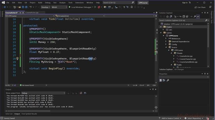The width and height of the screenshot is (215, 120).
Task: Click the notifications bell in status bar
Action: pyautogui.click(x=208, y=118)
